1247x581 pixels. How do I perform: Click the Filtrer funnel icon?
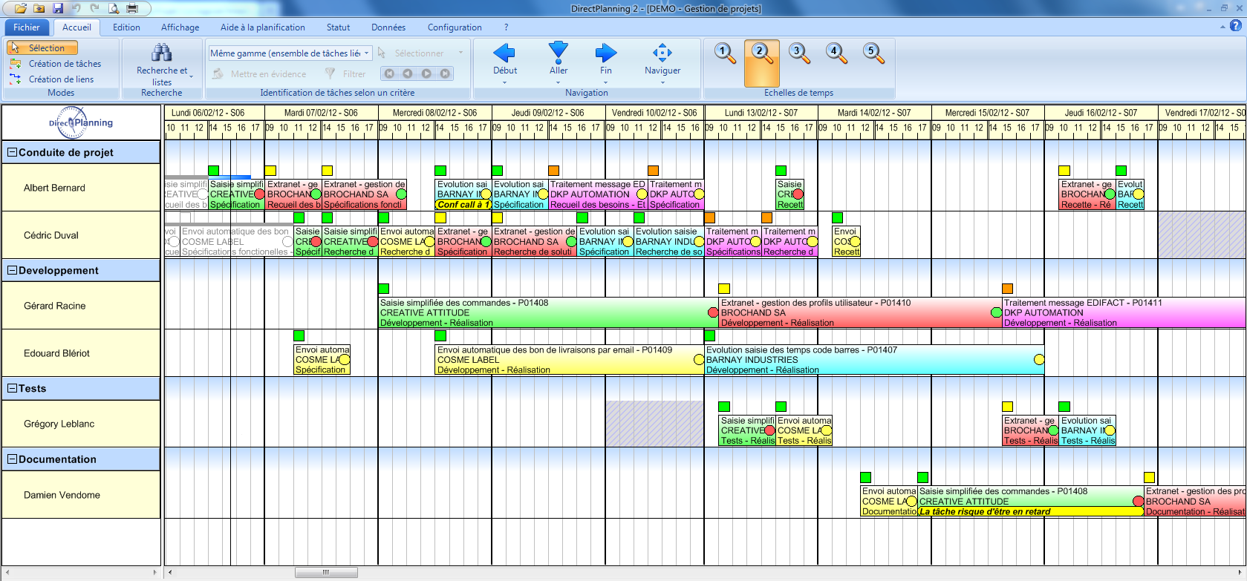[330, 73]
